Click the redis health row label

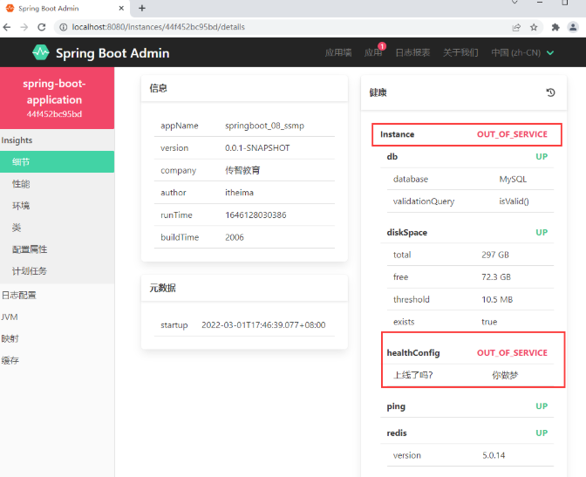(x=397, y=433)
